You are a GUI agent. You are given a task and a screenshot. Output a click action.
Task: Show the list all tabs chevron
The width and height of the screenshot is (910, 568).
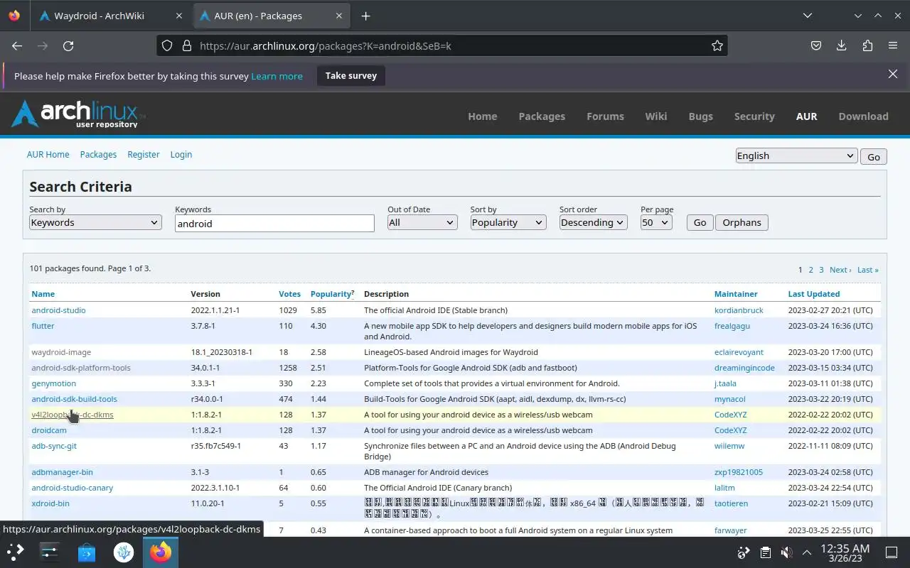[x=808, y=16]
